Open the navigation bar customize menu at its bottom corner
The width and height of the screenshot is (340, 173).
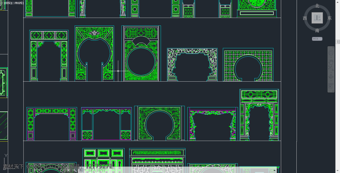[333, 91]
